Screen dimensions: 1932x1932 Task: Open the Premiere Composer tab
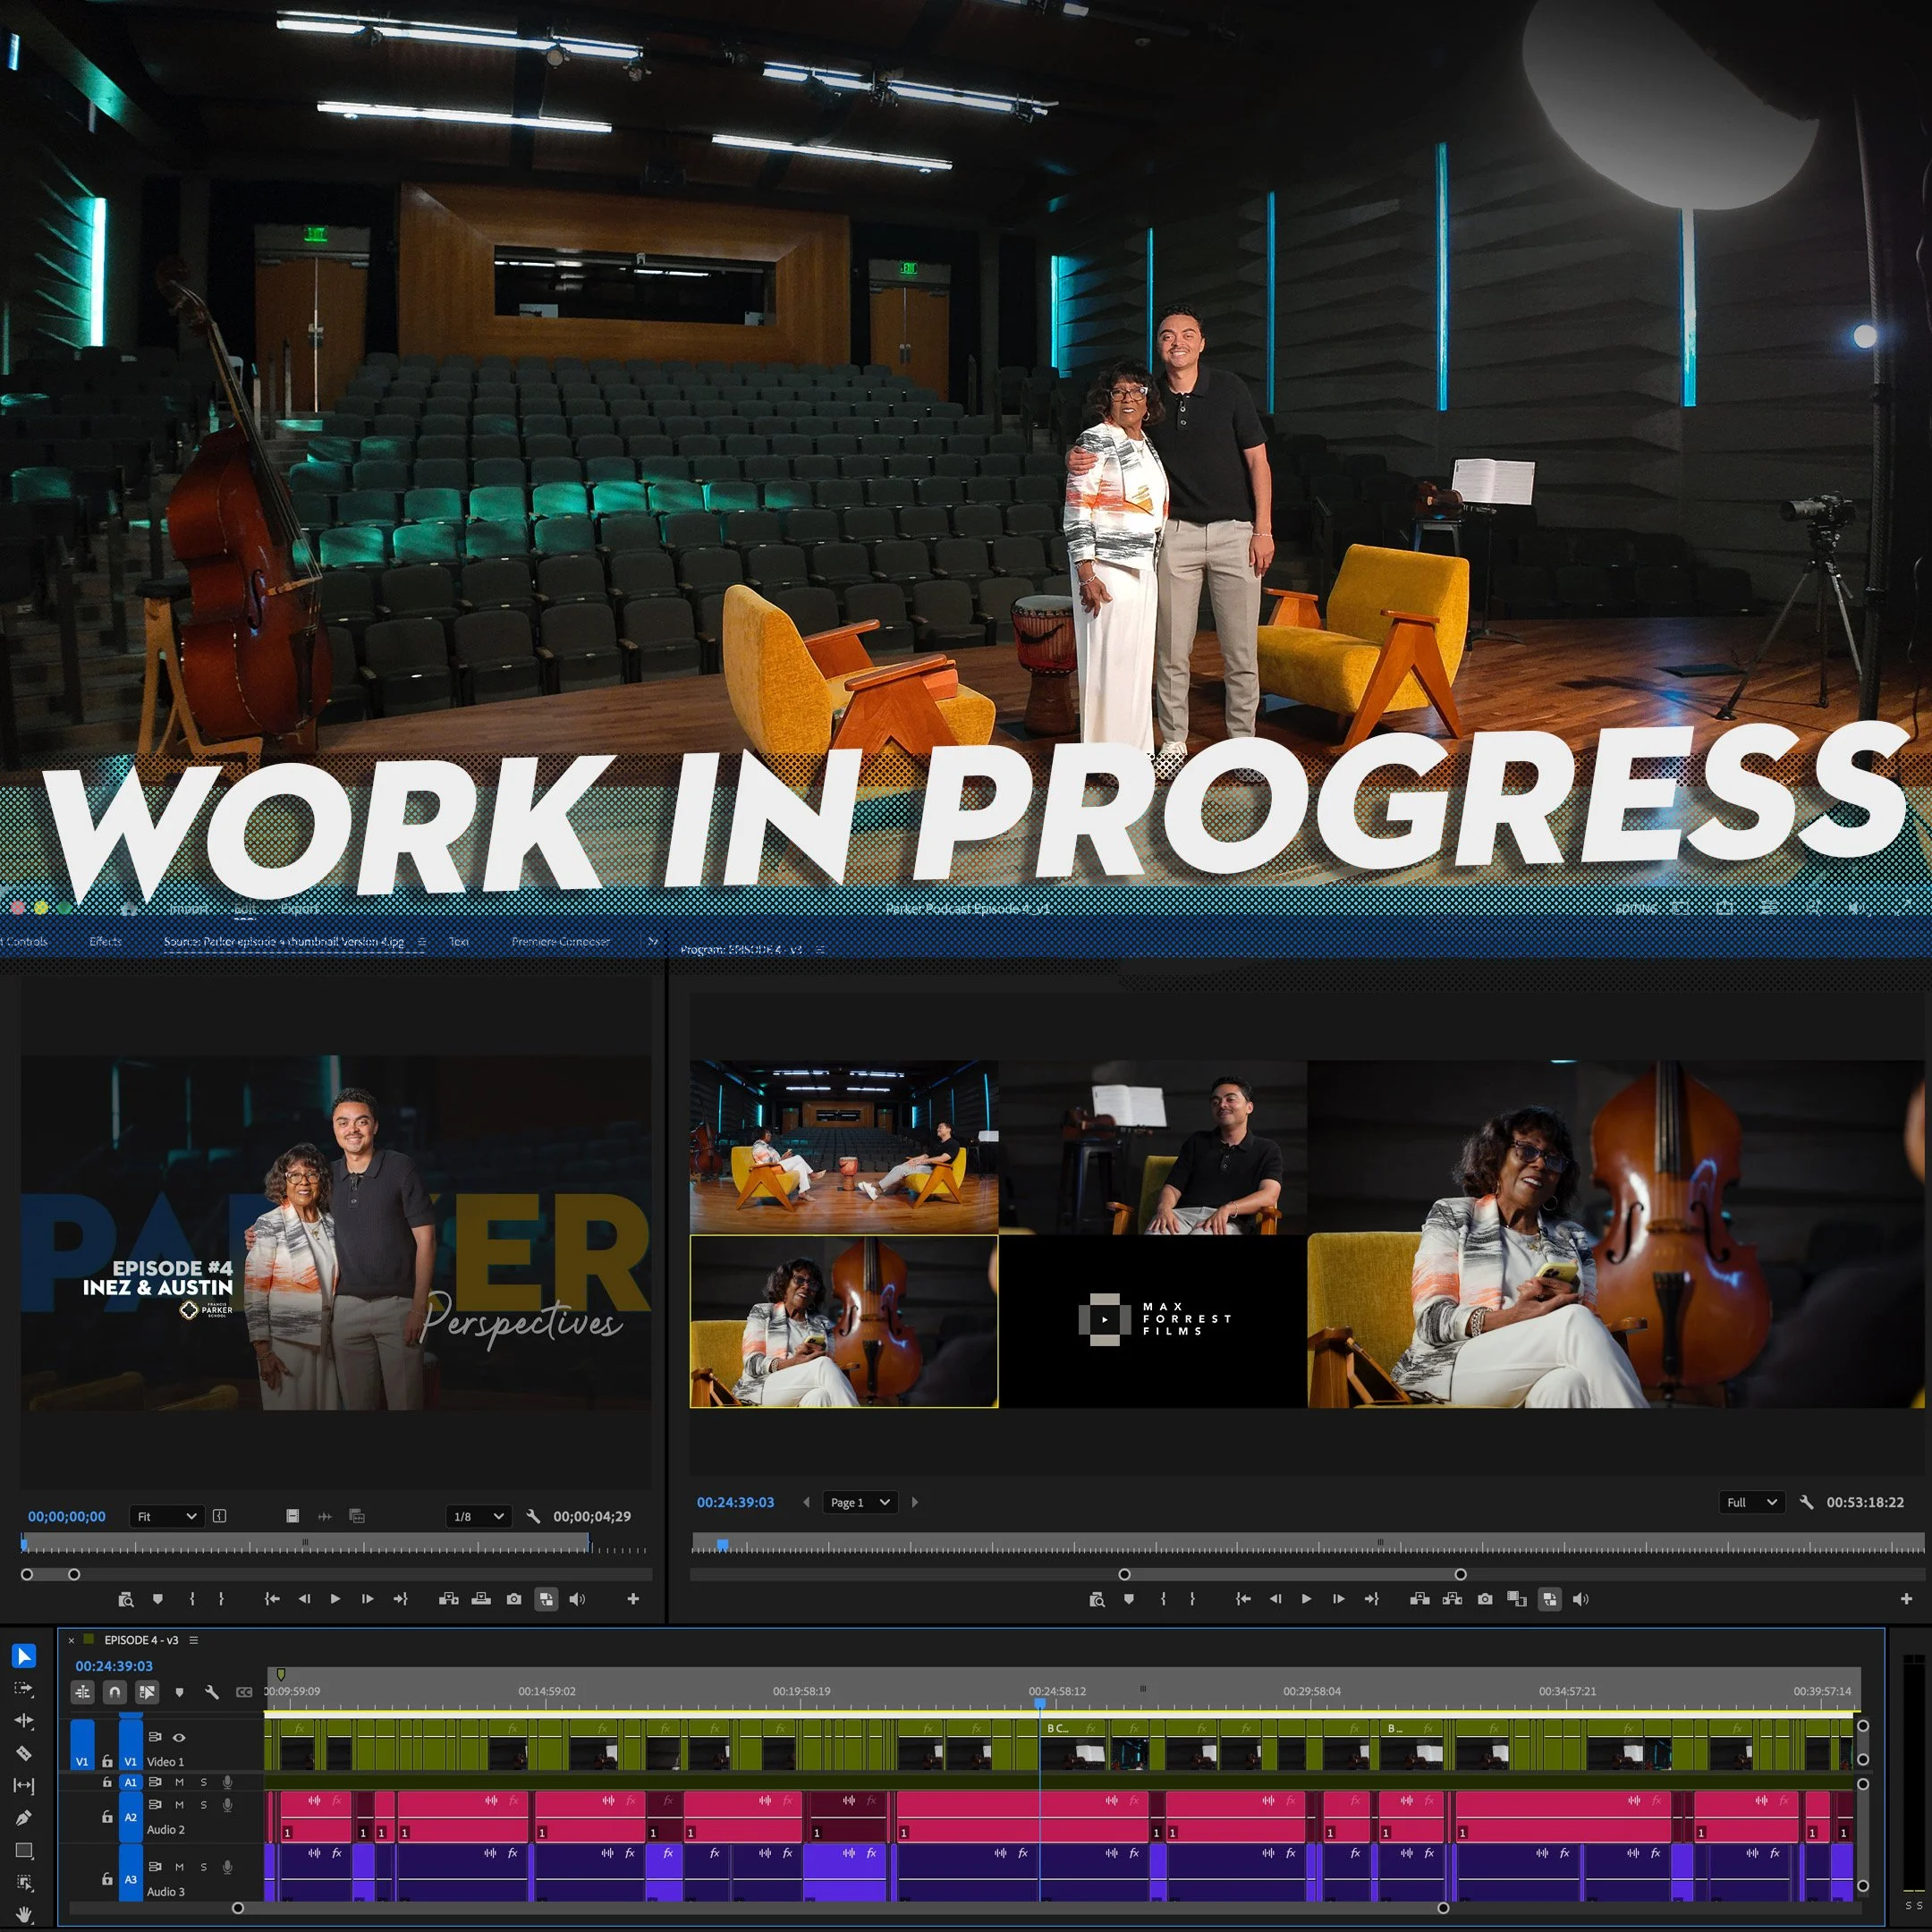[x=561, y=941]
